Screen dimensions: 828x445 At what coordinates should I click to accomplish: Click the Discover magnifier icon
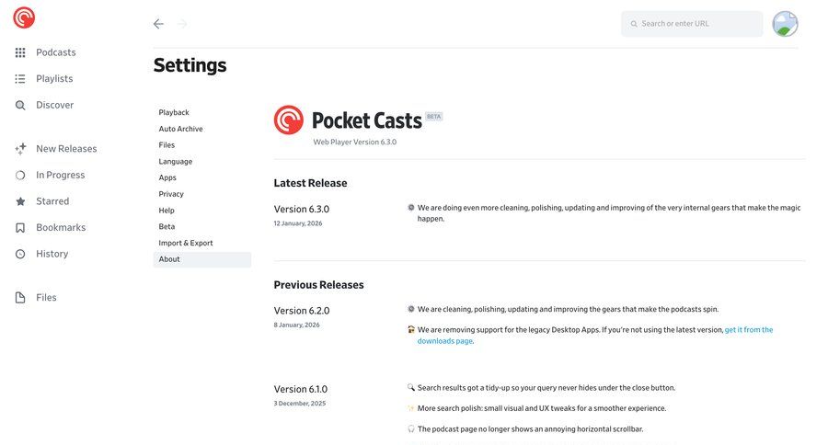(20, 105)
